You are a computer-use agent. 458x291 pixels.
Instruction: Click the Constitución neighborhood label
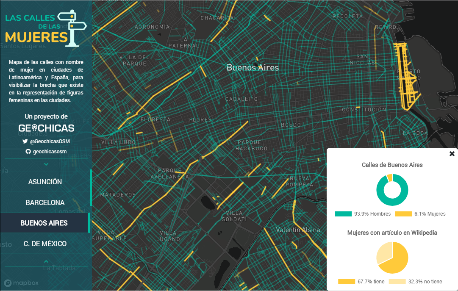tap(364, 110)
